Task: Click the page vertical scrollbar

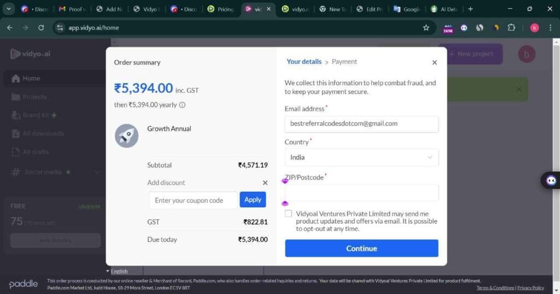Action: tap(556, 164)
